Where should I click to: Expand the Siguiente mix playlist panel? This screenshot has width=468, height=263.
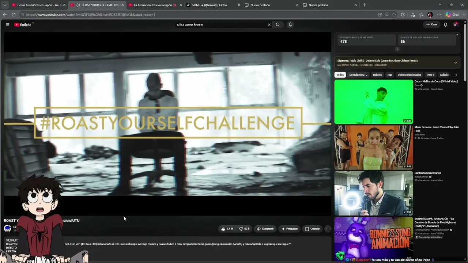[x=455, y=62]
